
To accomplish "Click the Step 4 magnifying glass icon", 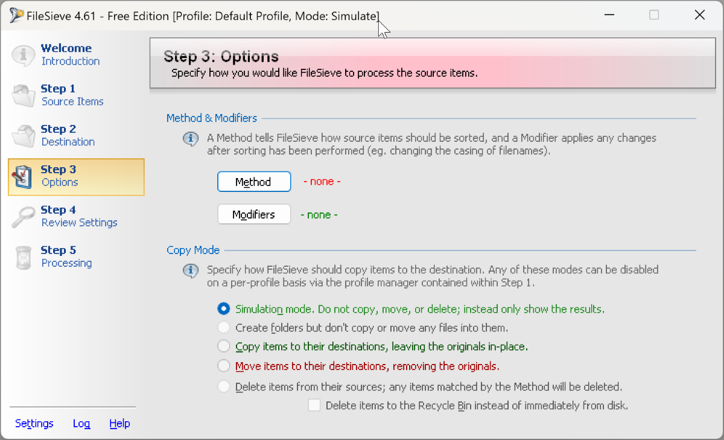I will click(x=24, y=217).
